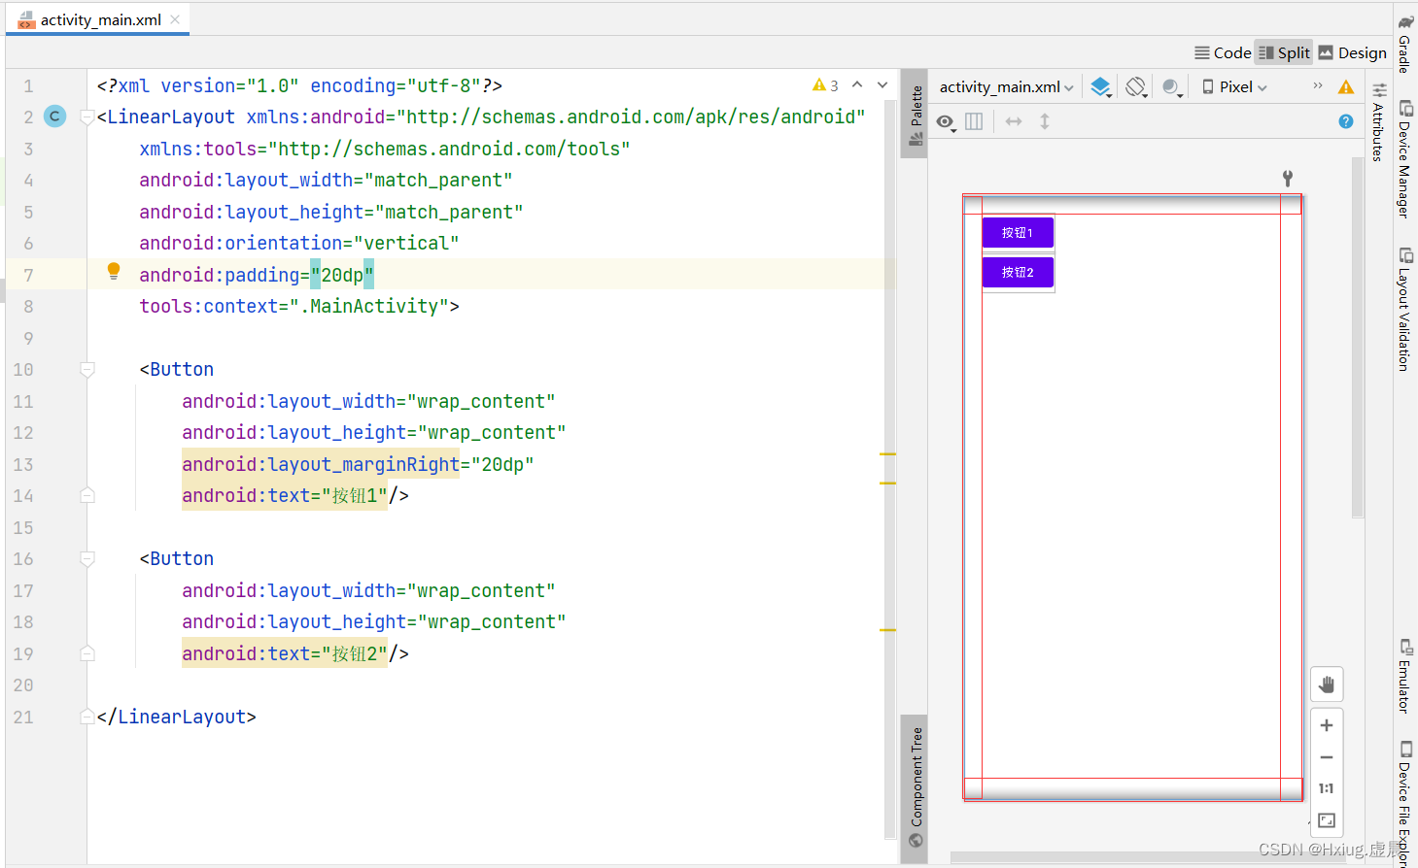Click the expand horizontally icon

(x=1014, y=121)
